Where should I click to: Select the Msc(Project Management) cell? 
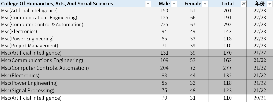pos(30,46)
